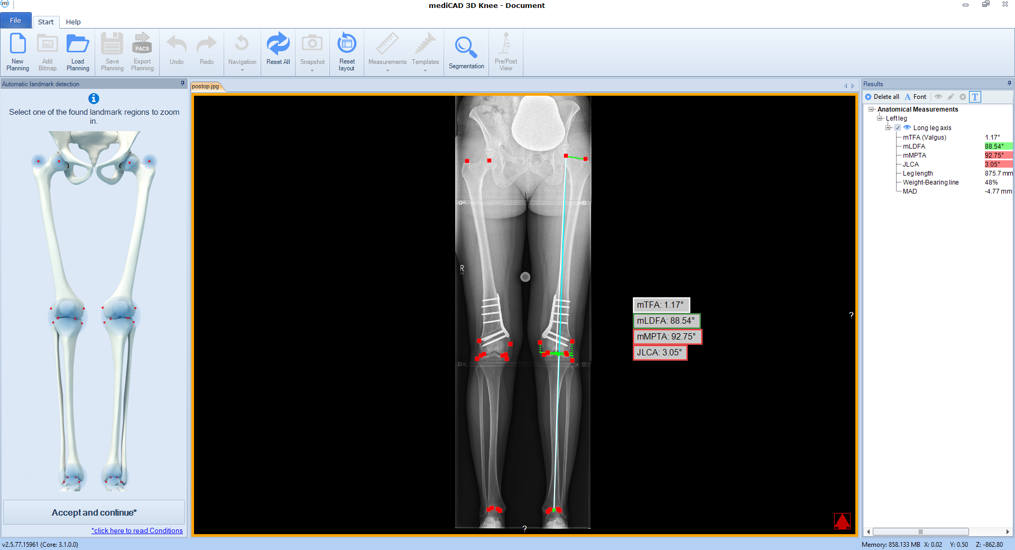Activate the Reset layout tool

347,51
